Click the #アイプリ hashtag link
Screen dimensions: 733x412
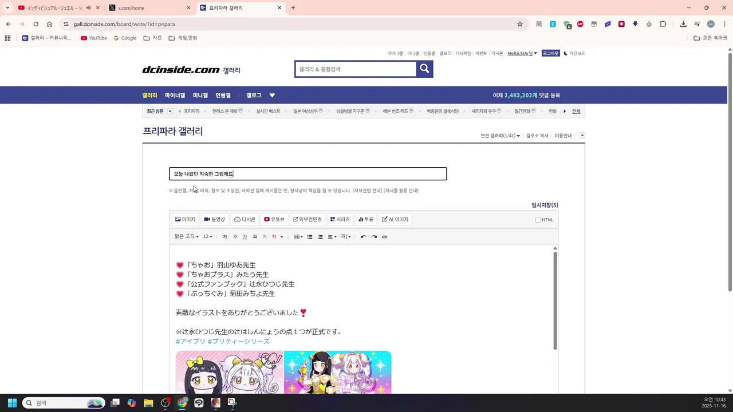pos(190,341)
